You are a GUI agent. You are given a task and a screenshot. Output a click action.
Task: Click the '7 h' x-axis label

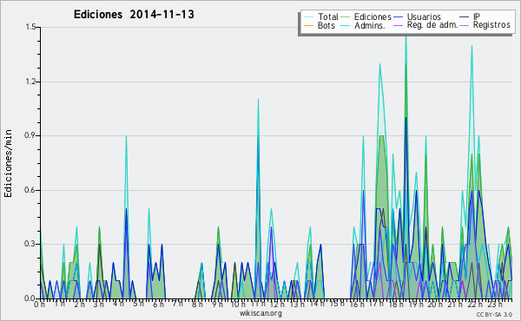coord(177,303)
